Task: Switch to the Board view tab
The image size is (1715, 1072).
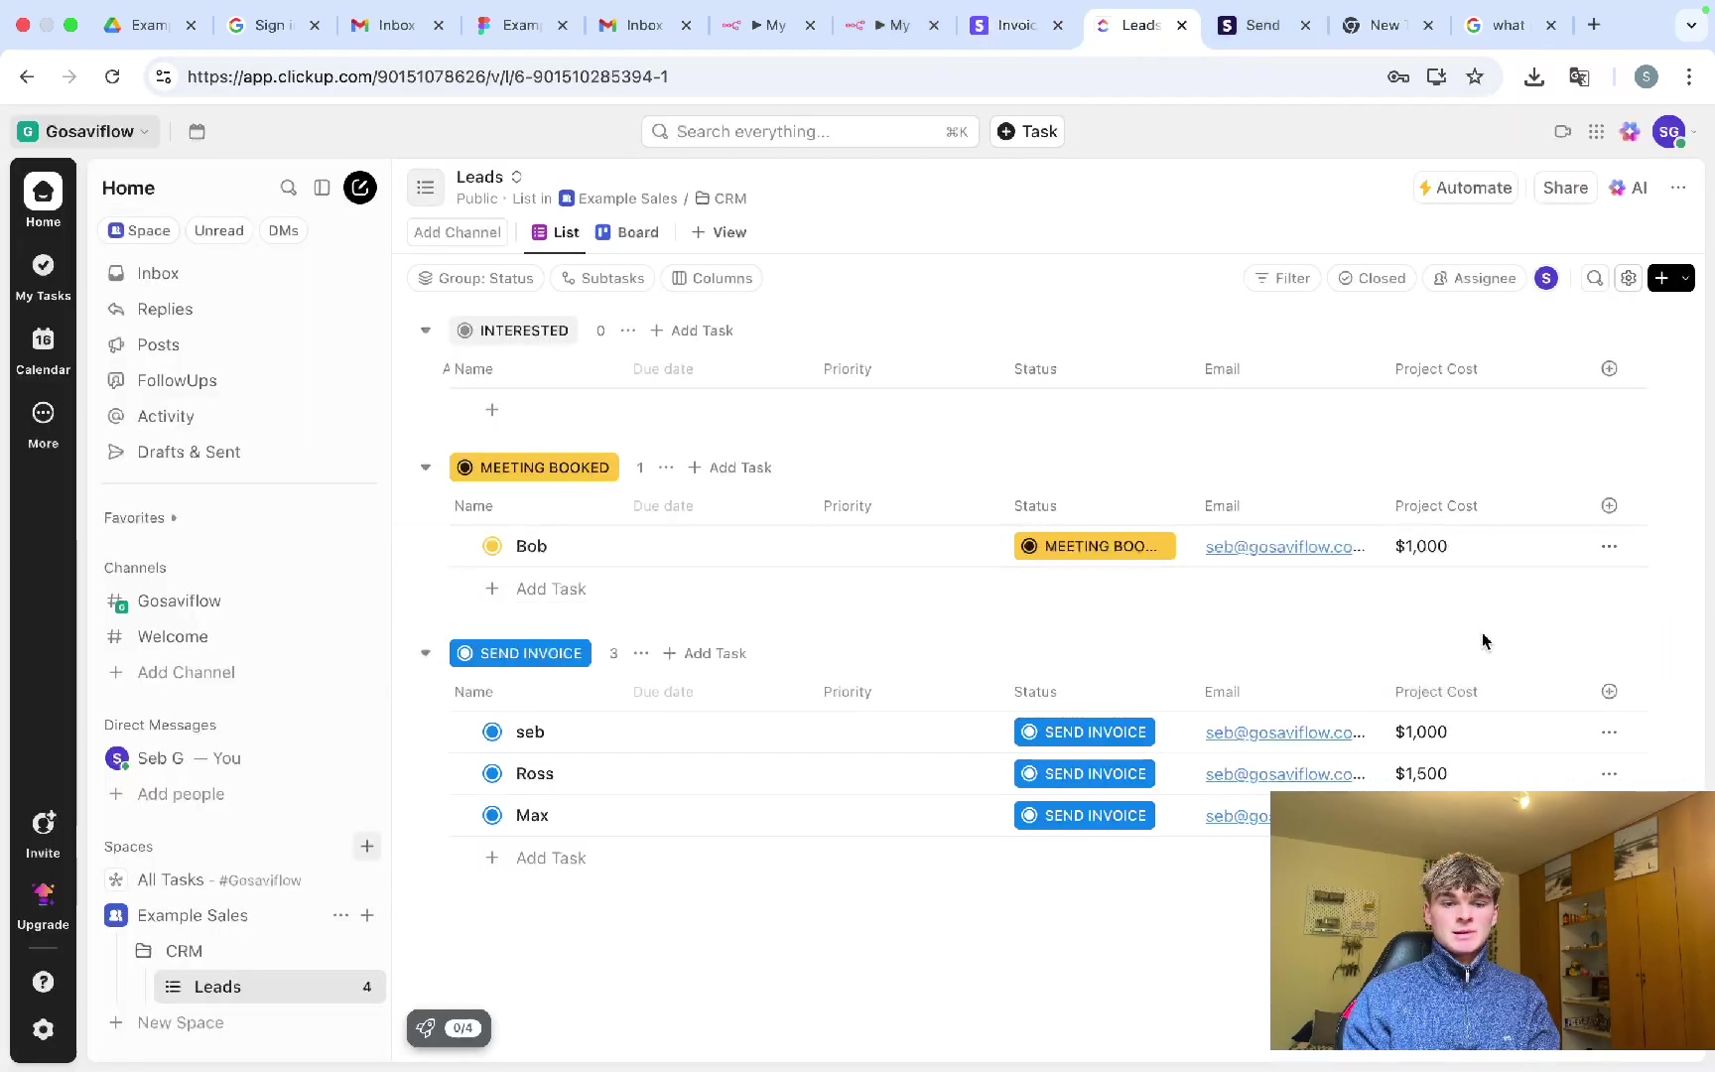Action: click(627, 232)
